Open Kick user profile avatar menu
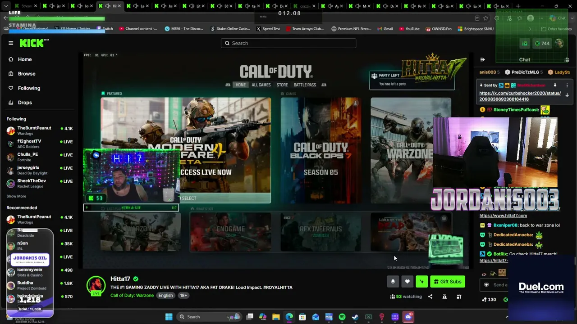The width and height of the screenshot is (577, 324). pos(559,44)
